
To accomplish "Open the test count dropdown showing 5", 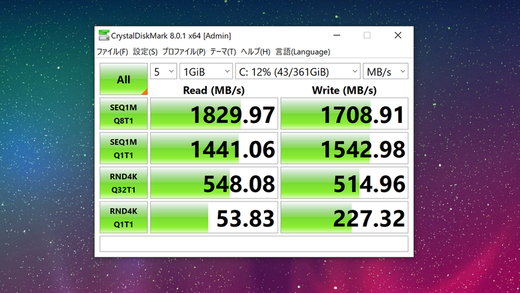I will point(164,71).
